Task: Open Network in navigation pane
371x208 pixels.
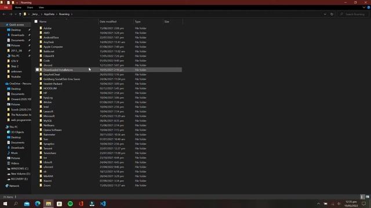Action: coord(14,186)
